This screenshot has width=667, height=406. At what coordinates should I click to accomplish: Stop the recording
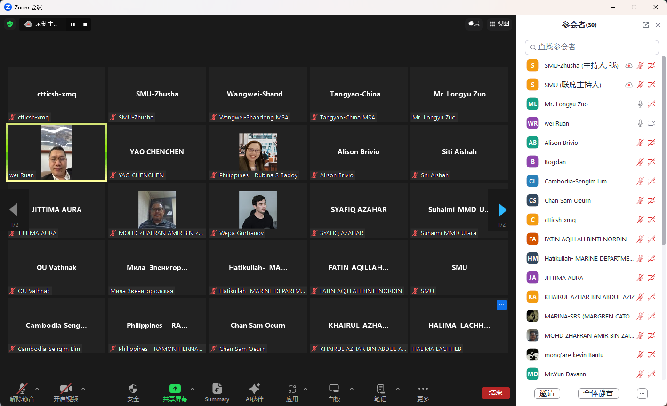(x=85, y=24)
